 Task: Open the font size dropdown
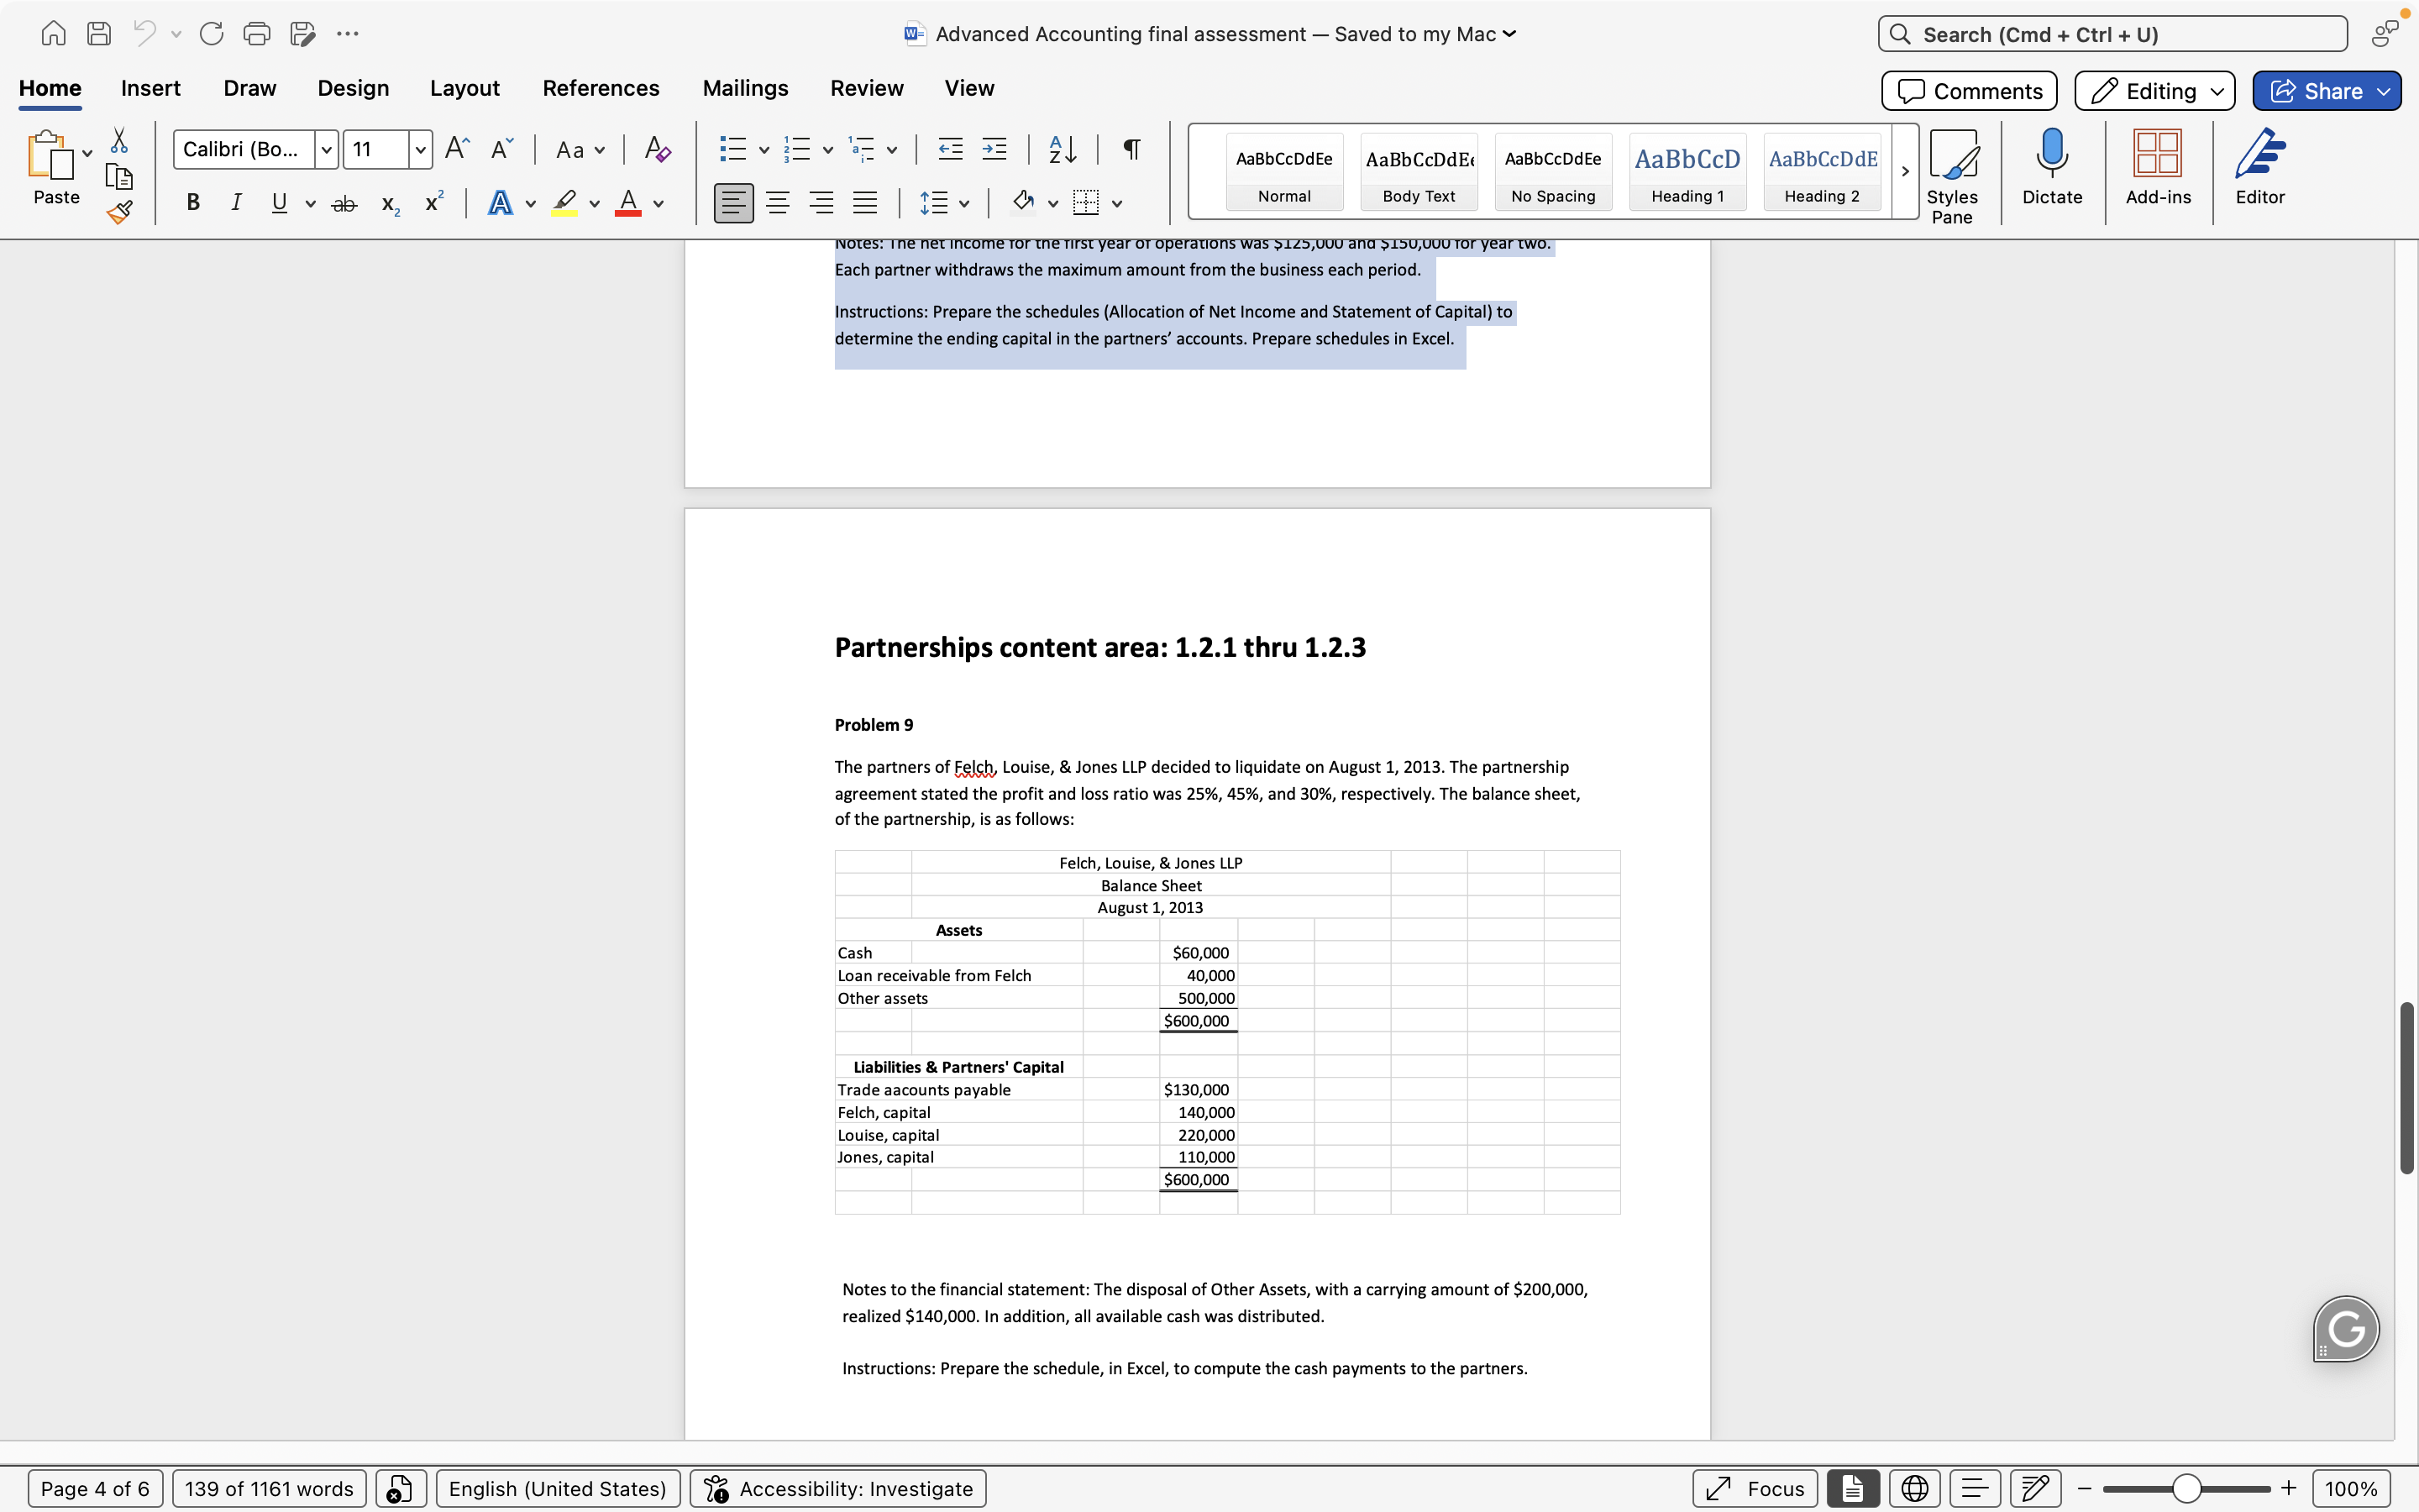(421, 149)
